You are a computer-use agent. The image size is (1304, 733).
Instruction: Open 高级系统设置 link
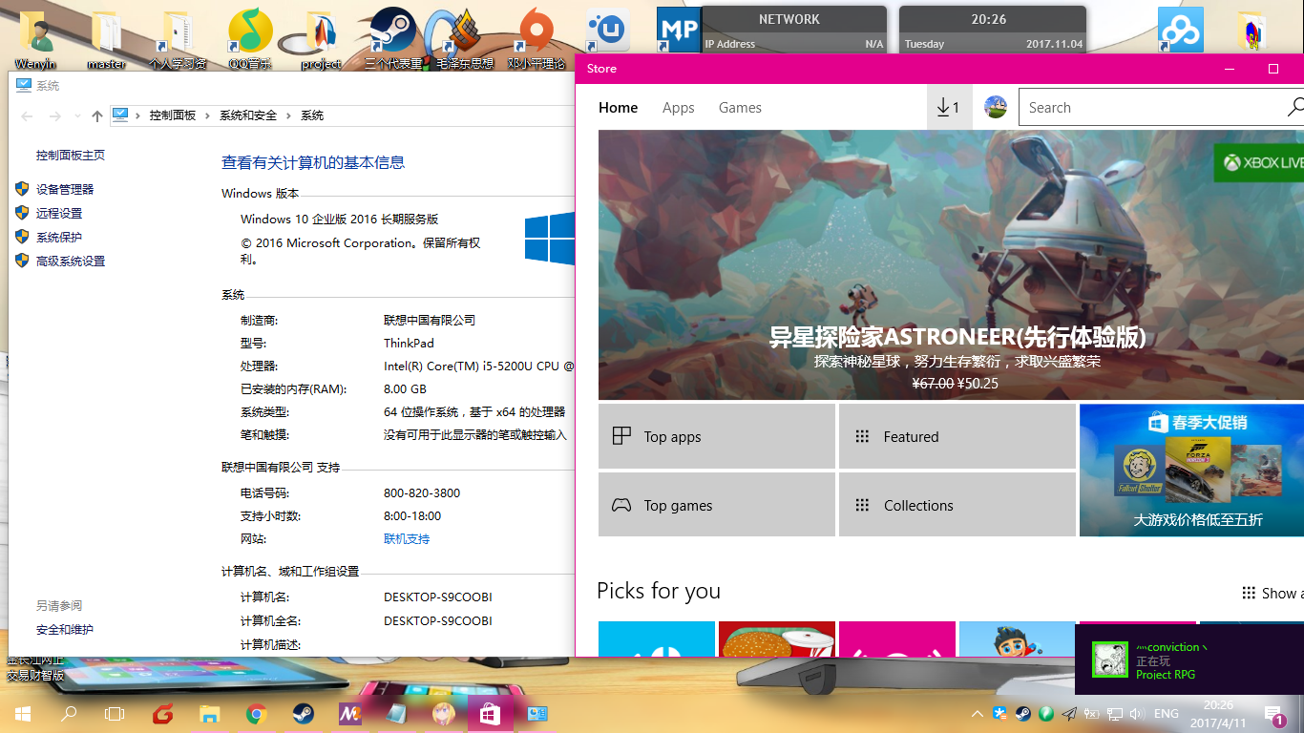(71, 262)
